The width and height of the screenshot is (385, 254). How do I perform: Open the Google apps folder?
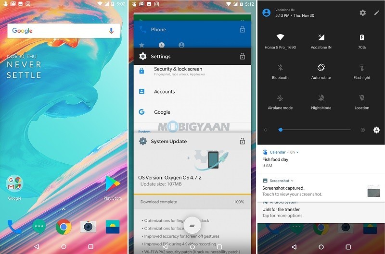tap(14, 183)
